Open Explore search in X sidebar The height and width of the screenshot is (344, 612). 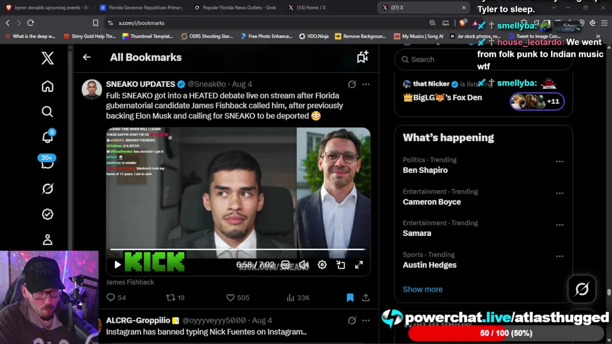[47, 112]
